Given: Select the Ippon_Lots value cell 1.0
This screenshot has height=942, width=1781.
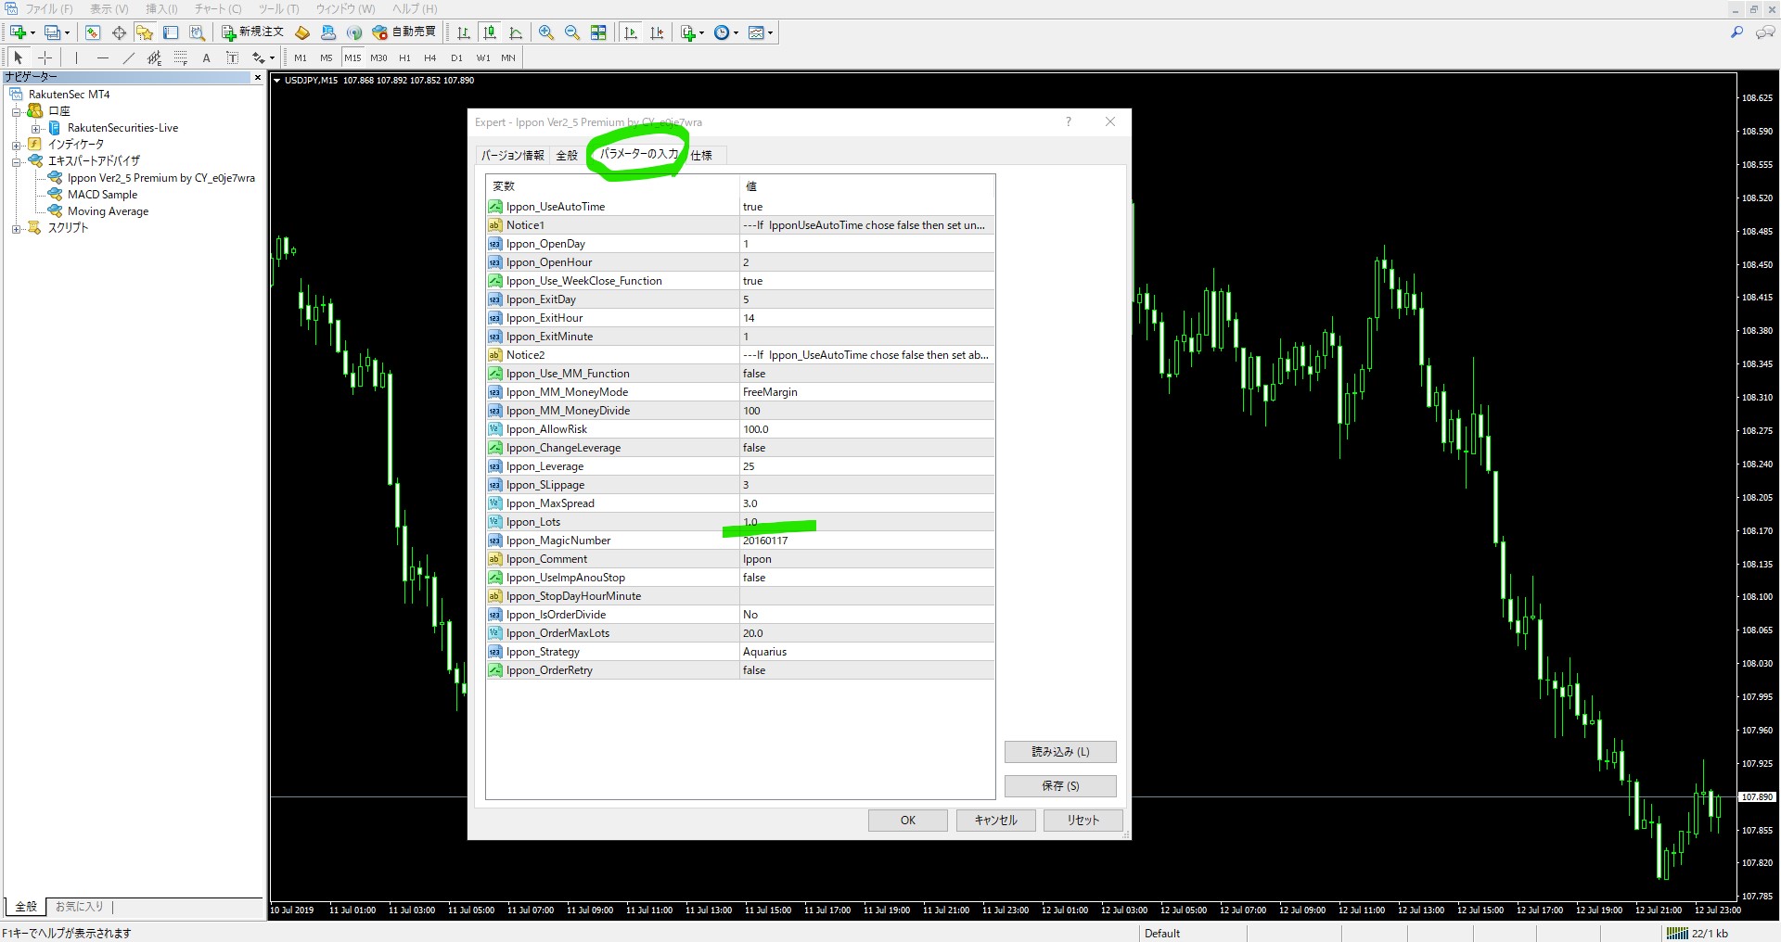Looking at the screenshot, I should [867, 522].
